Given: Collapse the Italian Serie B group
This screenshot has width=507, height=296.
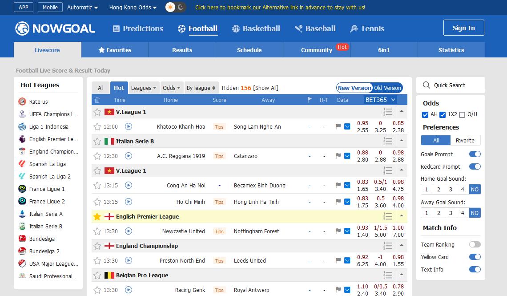Looking at the screenshot, I should (401, 140).
